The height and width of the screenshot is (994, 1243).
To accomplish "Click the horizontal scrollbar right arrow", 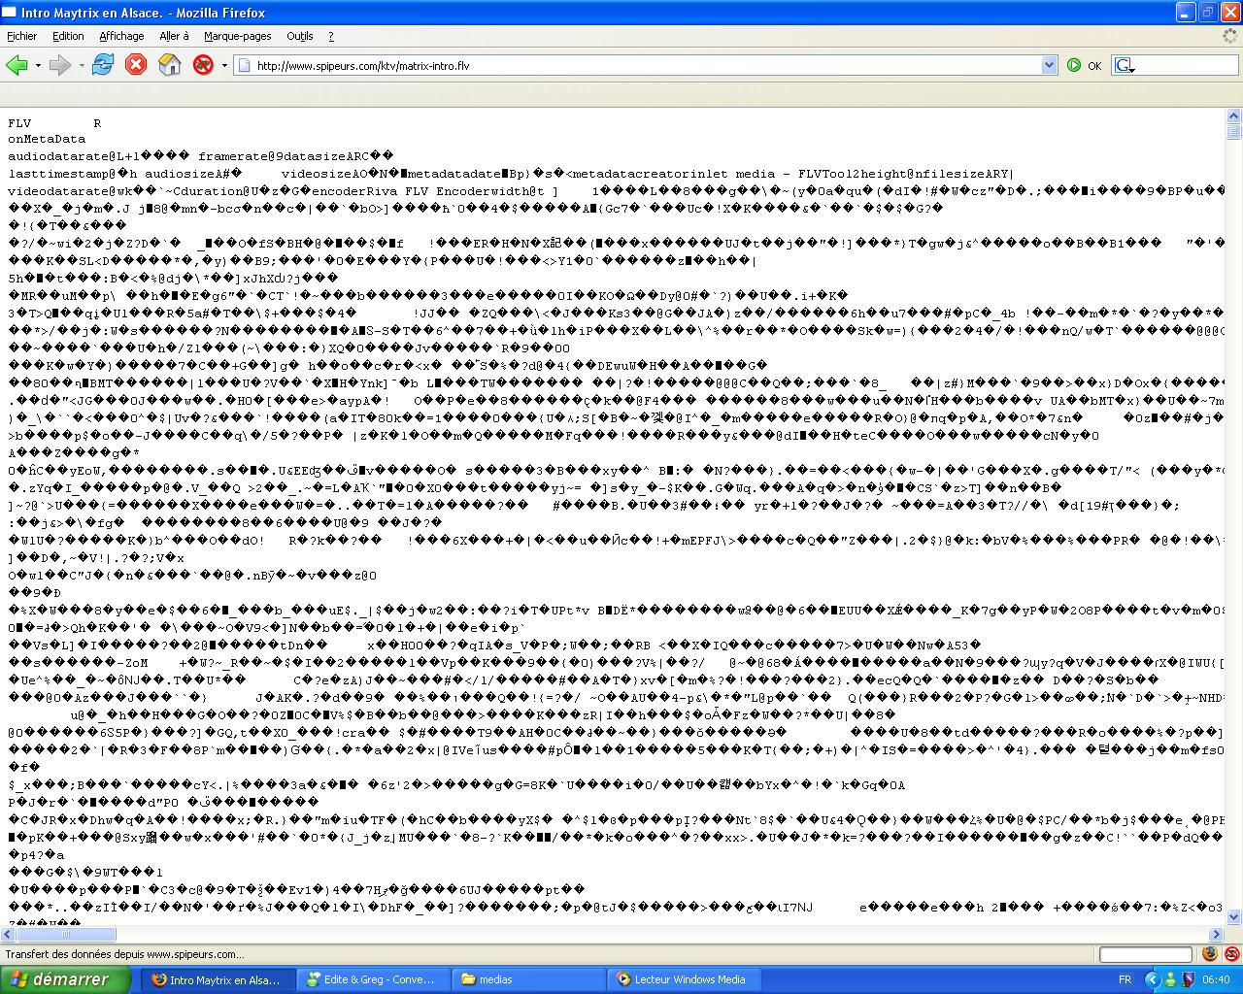I will point(1218,934).
